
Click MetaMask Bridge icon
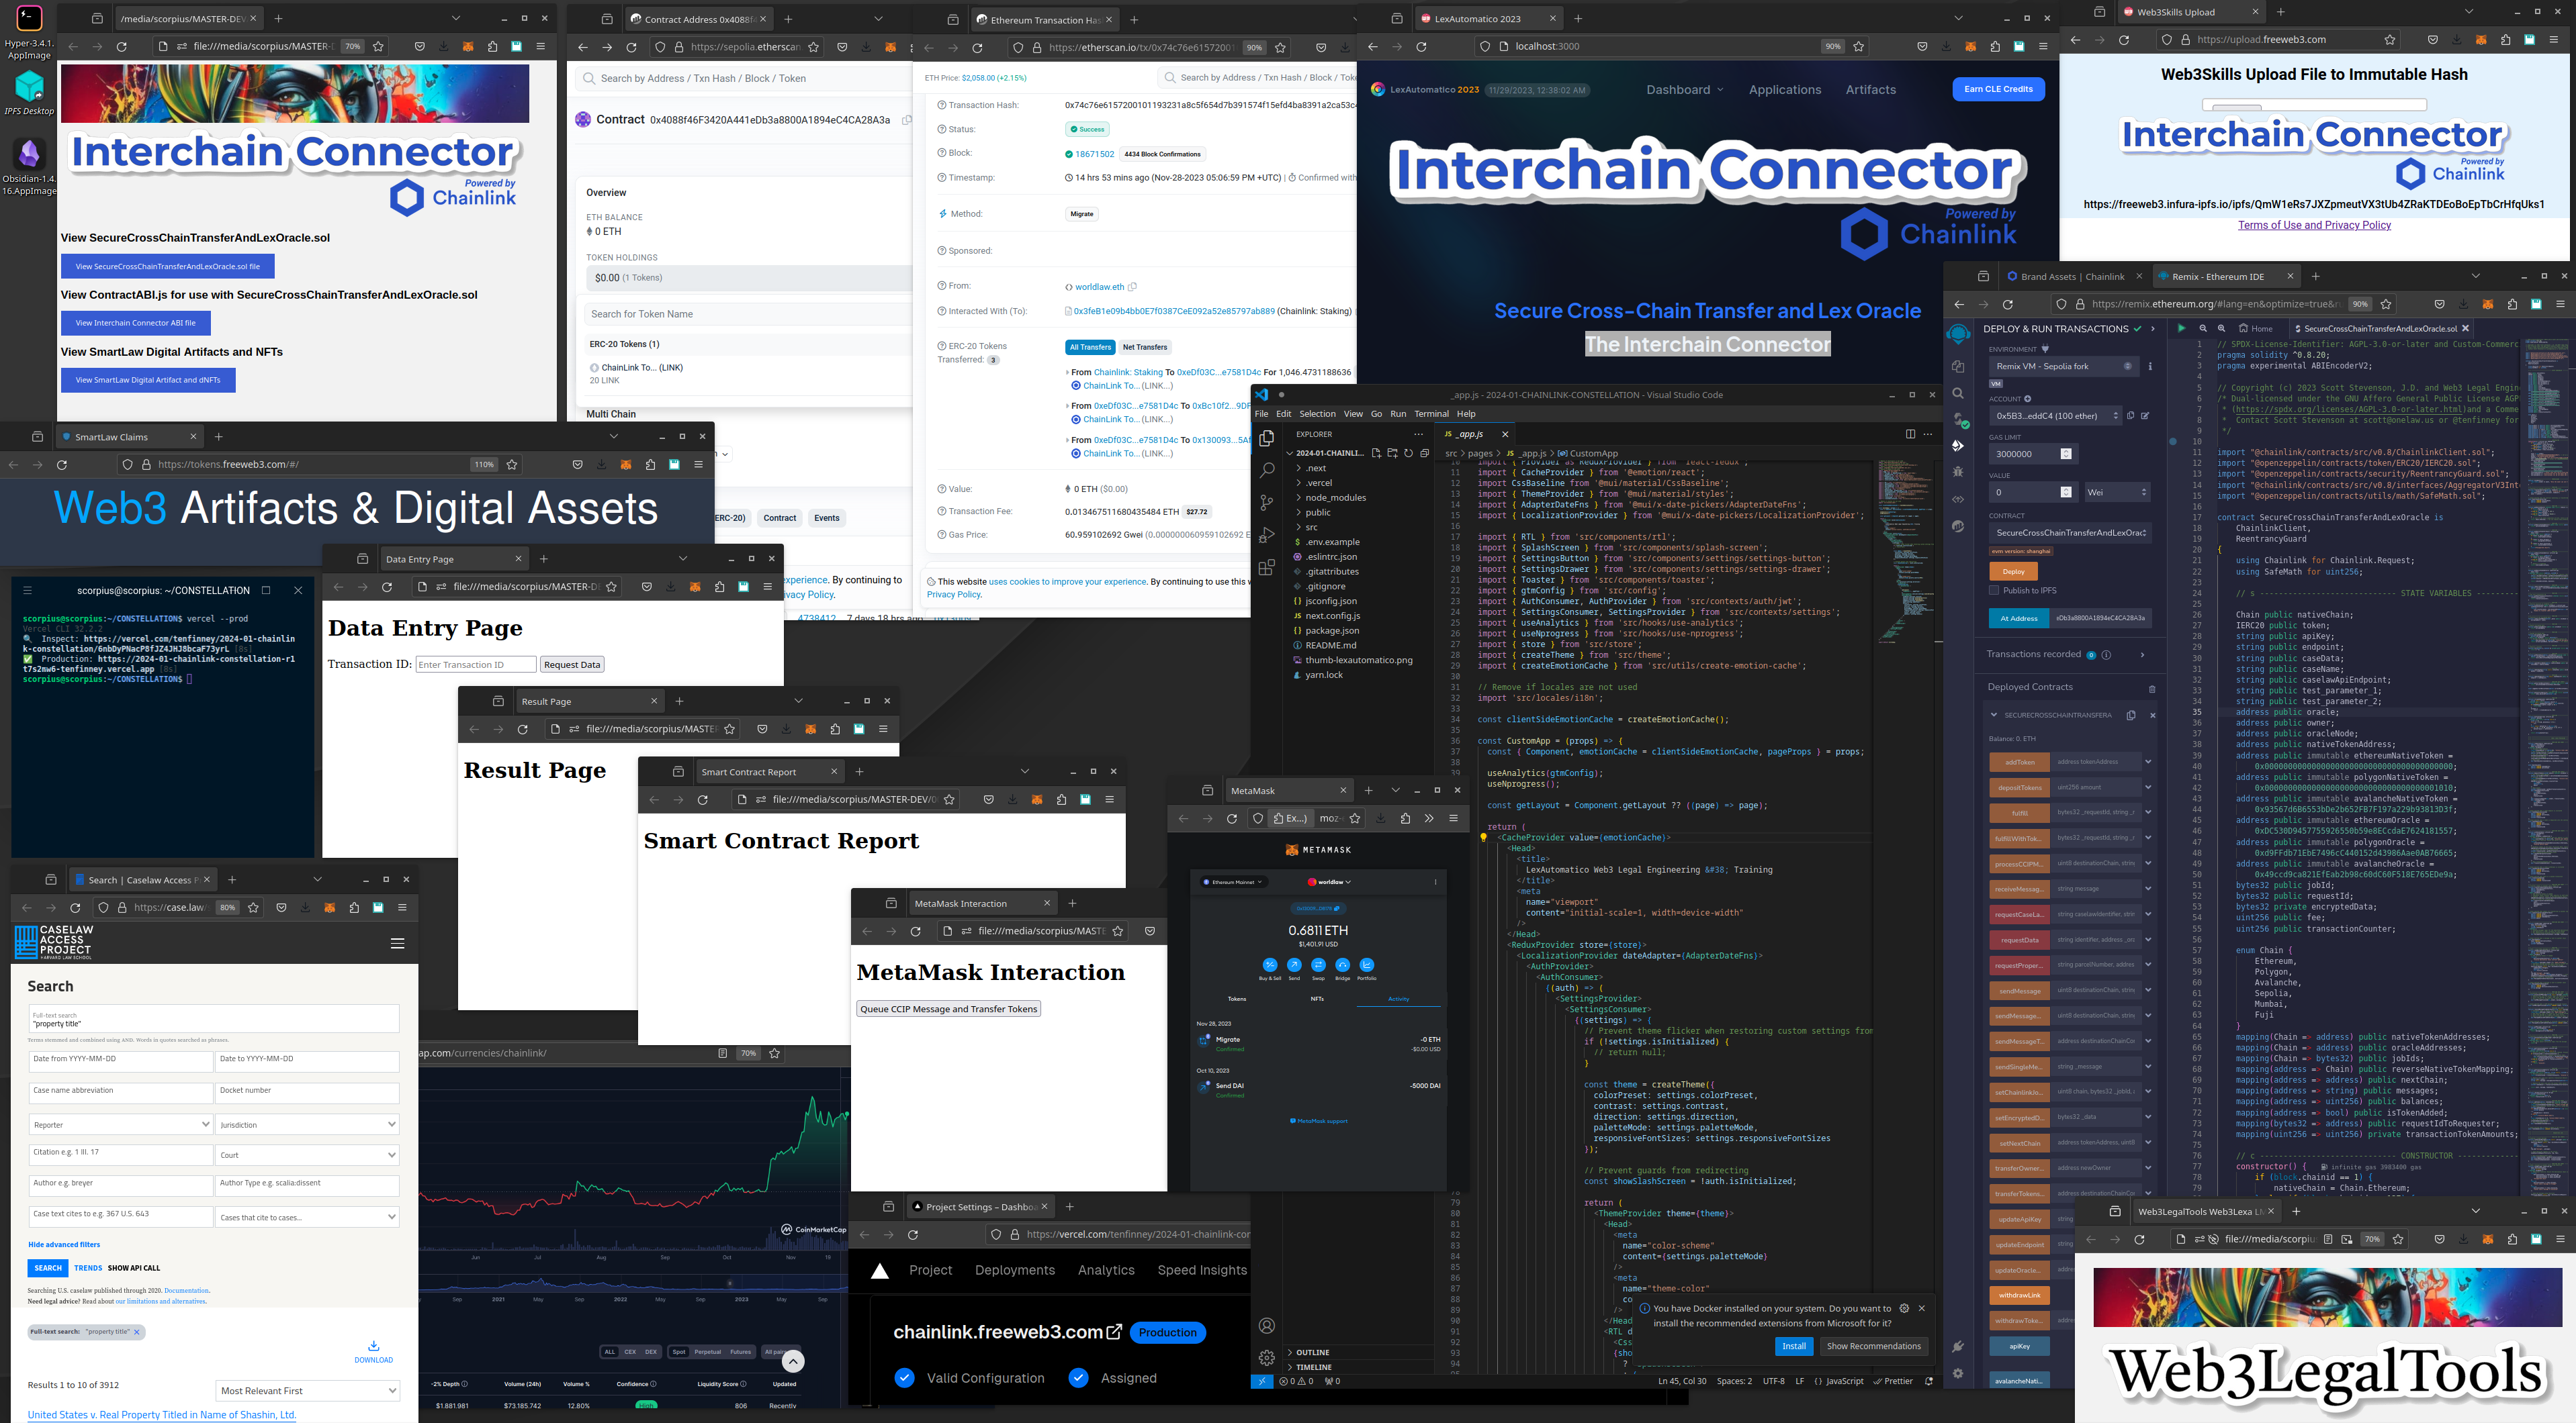1342,965
